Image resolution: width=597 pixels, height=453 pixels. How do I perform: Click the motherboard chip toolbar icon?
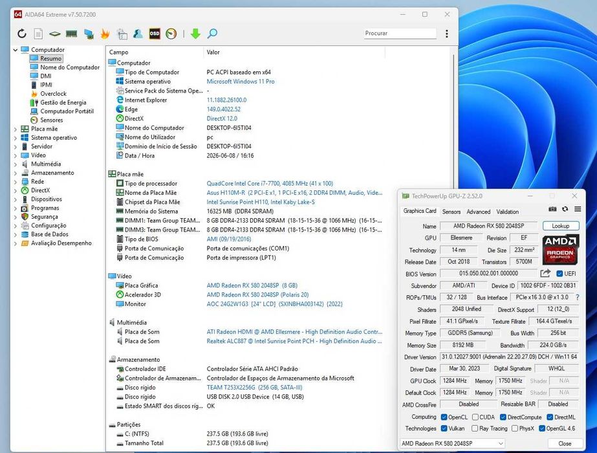[x=55, y=34]
